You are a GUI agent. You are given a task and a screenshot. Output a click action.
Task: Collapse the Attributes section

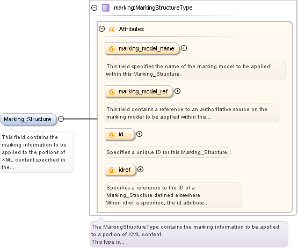102,29
